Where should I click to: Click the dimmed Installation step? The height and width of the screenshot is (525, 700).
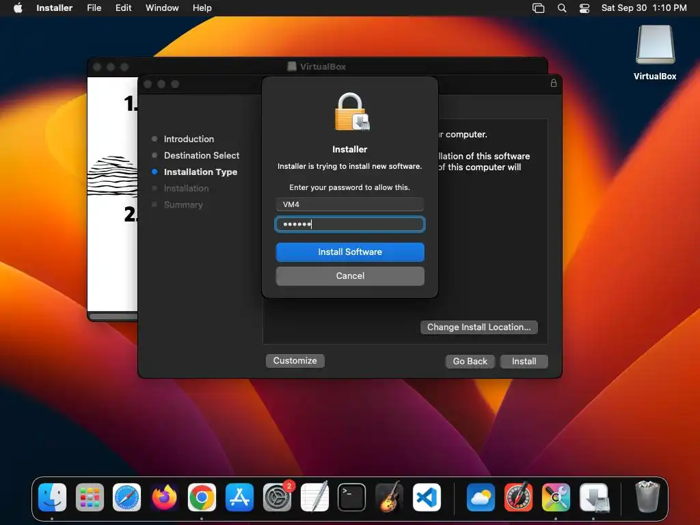[x=186, y=189]
